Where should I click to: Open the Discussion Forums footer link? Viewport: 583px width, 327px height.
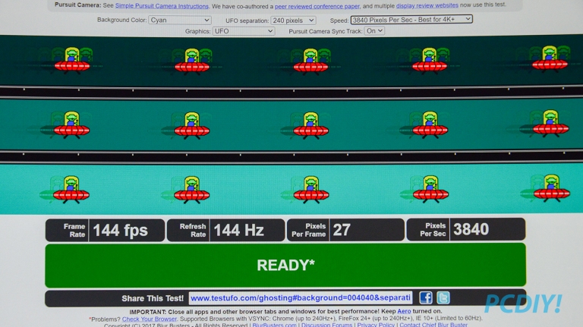(x=326, y=325)
